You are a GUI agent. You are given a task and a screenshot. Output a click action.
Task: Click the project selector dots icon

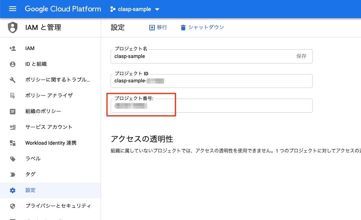point(113,9)
